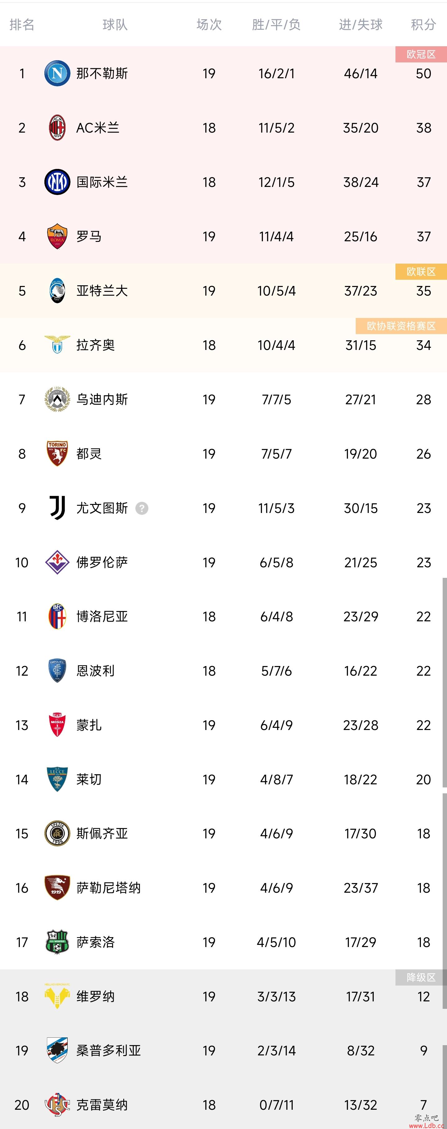The image size is (447, 1129).
Task: Select the Juventus J logo
Action: click(57, 508)
